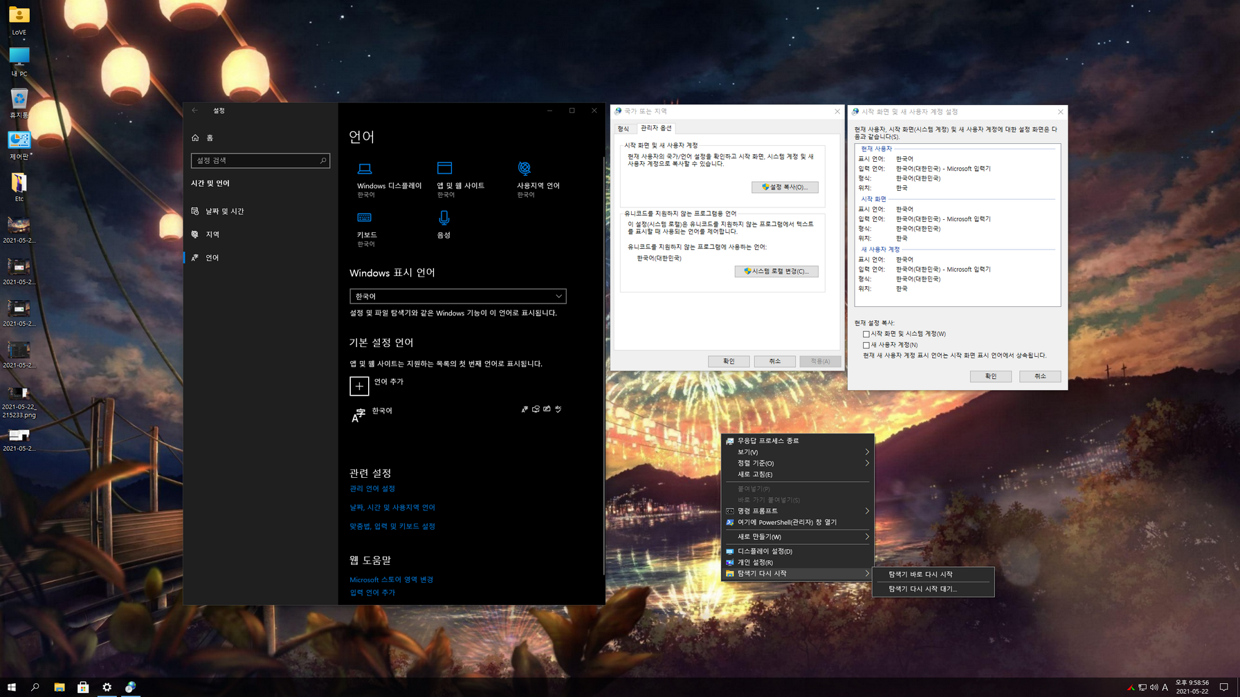Check 새 사용자 계정(N) checkbox
This screenshot has height=697, width=1240.
[866, 345]
